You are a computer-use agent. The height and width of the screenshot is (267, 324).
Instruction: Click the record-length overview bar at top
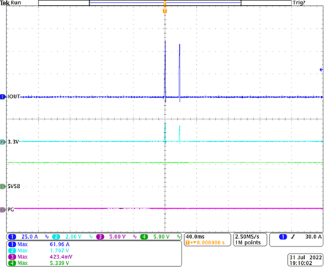(x=164, y=3)
